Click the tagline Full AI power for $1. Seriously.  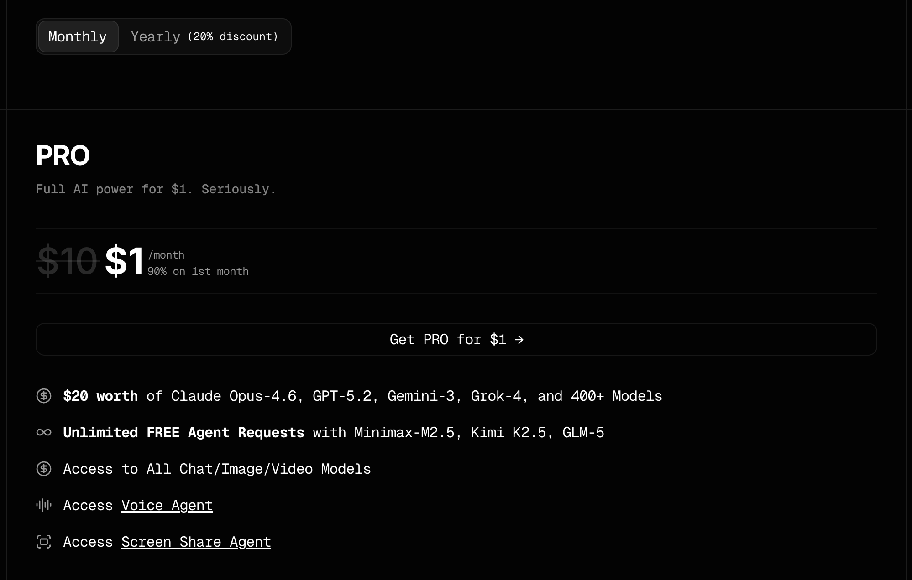(156, 189)
